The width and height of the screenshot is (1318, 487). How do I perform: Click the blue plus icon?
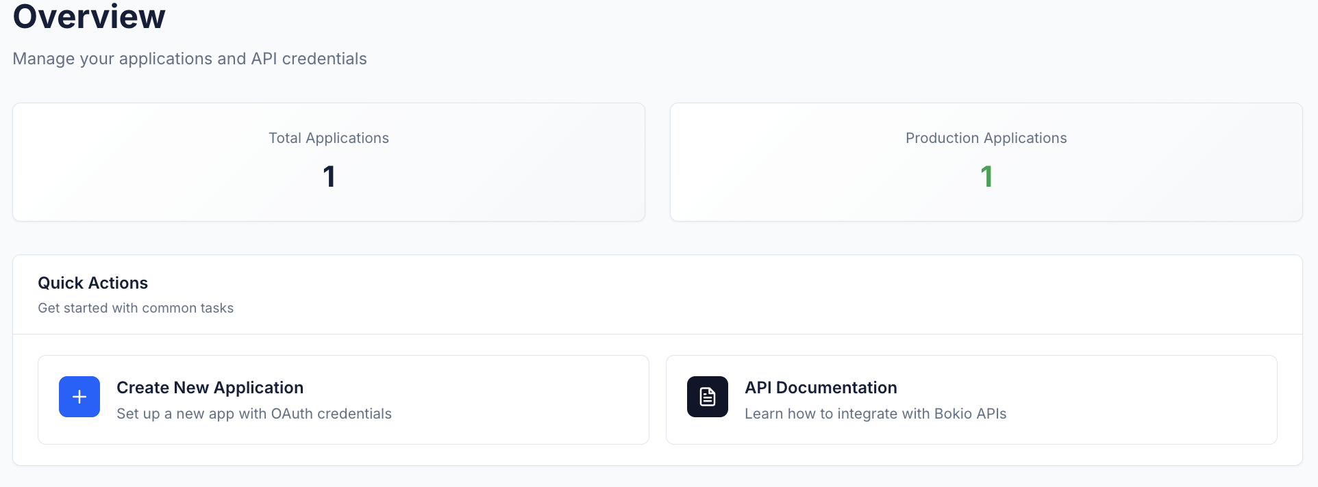tap(79, 397)
